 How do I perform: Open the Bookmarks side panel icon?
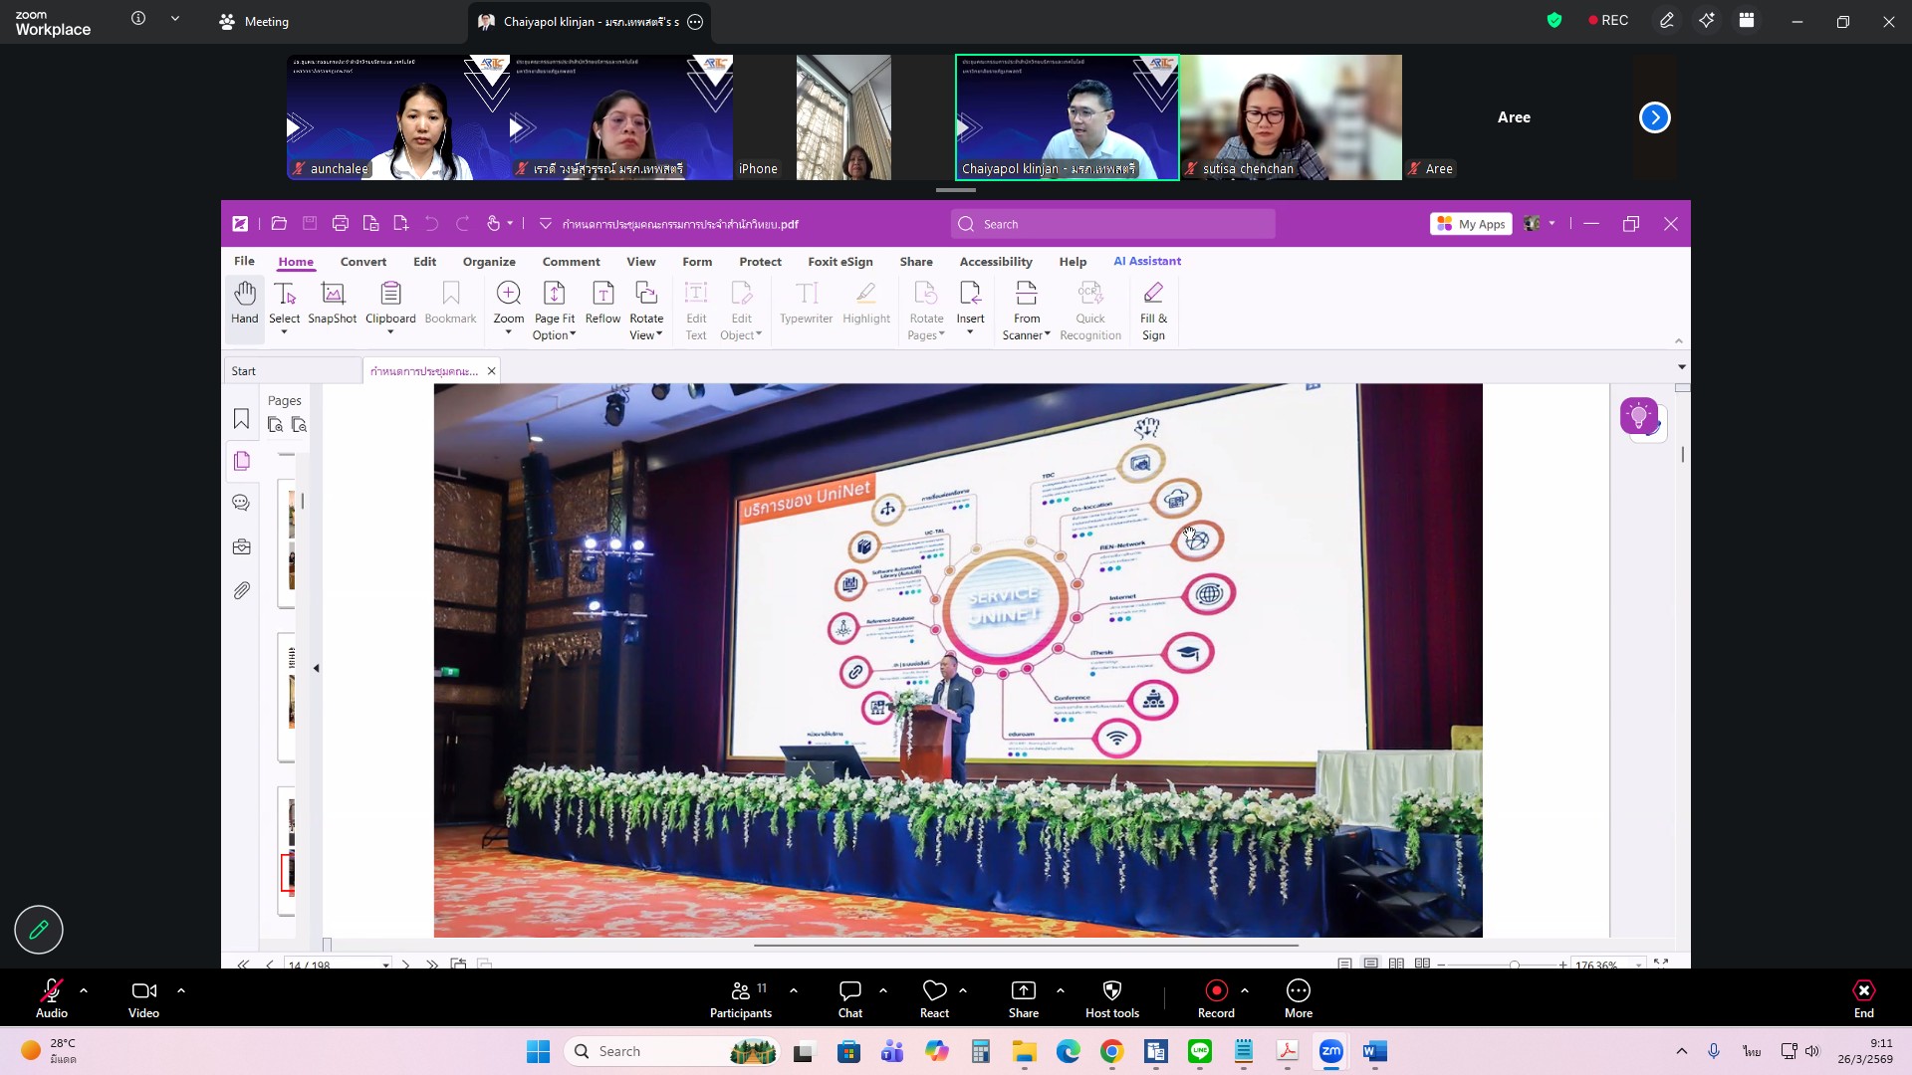241,419
